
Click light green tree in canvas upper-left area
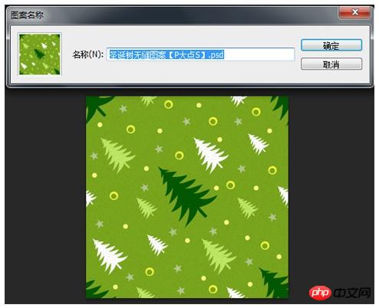[x=117, y=154]
